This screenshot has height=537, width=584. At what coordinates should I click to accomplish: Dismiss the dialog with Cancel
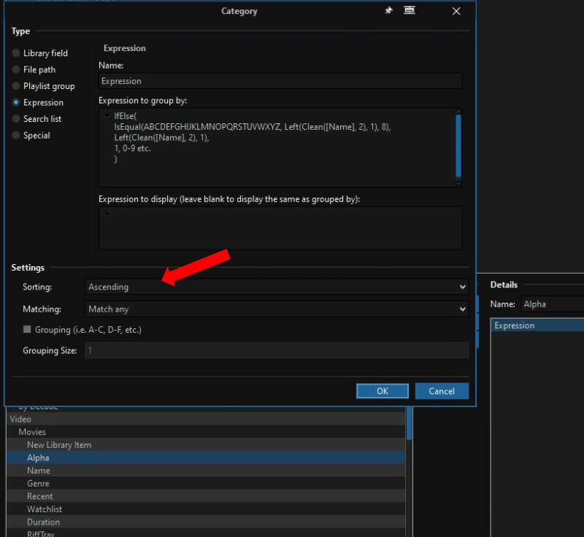click(442, 391)
